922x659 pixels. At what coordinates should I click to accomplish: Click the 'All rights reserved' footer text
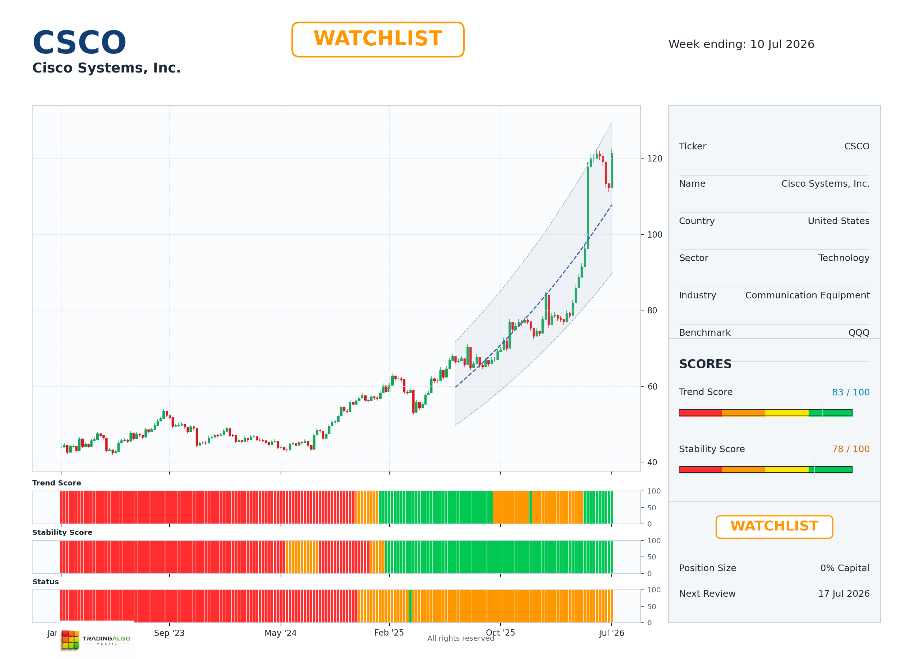(461, 638)
